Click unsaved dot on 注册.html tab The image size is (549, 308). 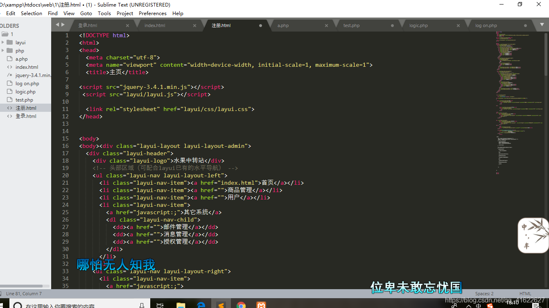click(x=260, y=25)
